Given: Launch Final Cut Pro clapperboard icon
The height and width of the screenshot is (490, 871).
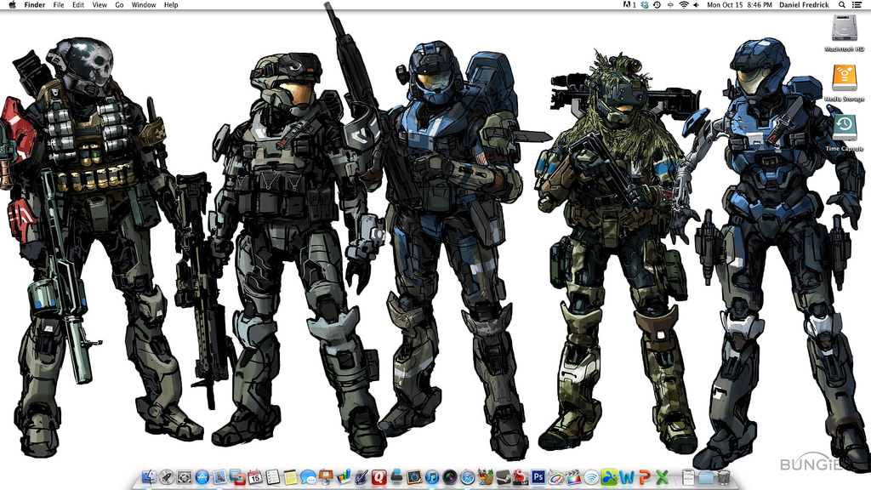Looking at the screenshot, I should click(x=572, y=476).
